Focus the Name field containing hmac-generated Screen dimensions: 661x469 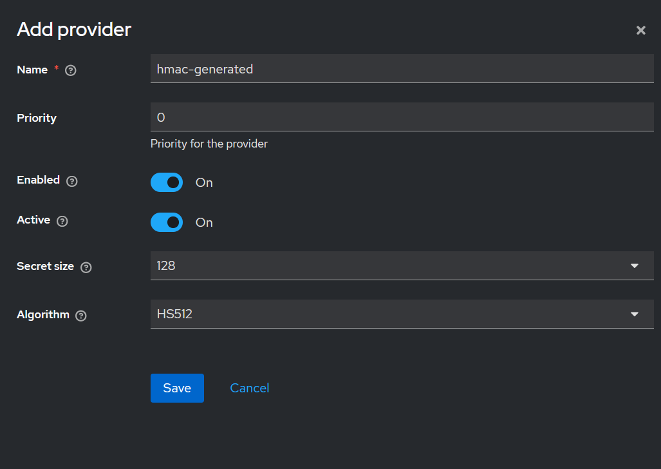pos(402,68)
